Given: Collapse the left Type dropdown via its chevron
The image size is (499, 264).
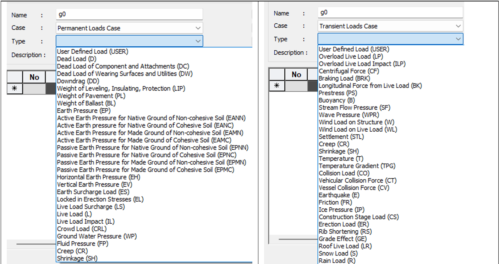Looking at the screenshot, I should (x=198, y=41).
